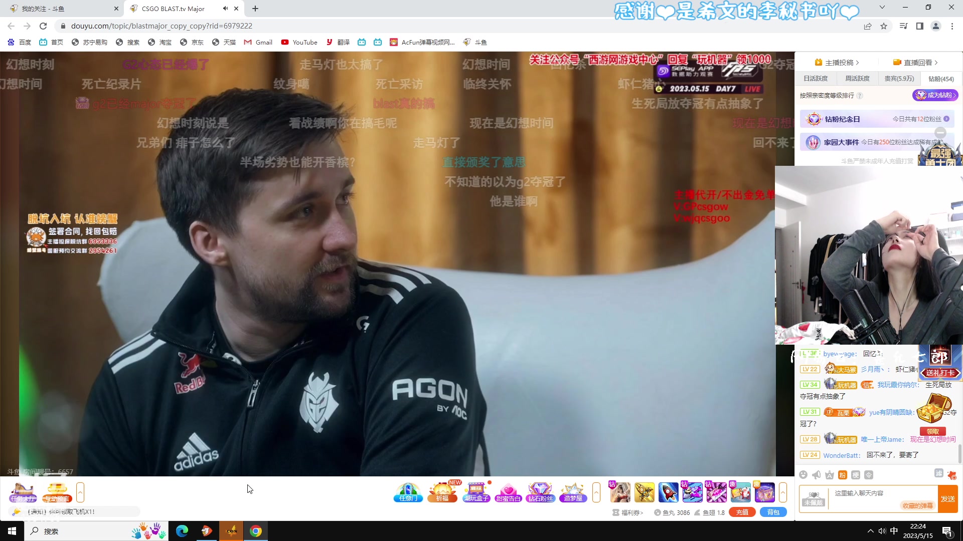Open the 家园大事件 banner

[x=877, y=142]
